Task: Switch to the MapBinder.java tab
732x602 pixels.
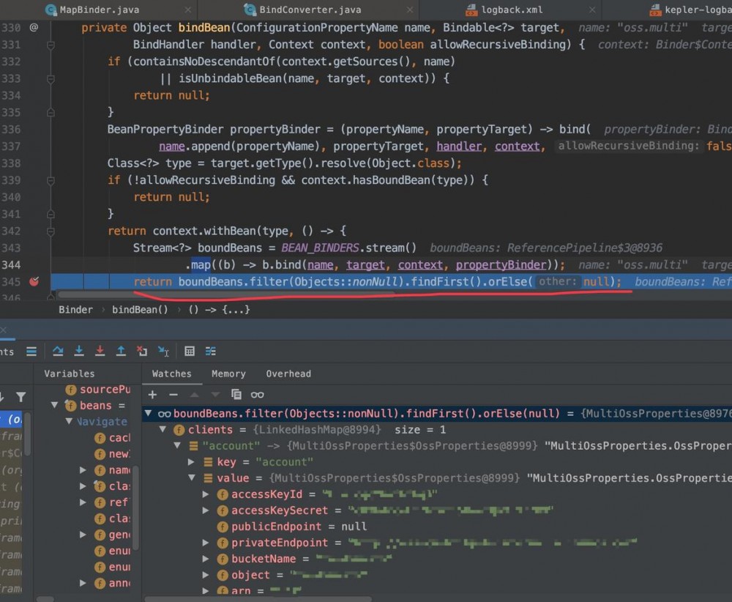Action: [100, 10]
